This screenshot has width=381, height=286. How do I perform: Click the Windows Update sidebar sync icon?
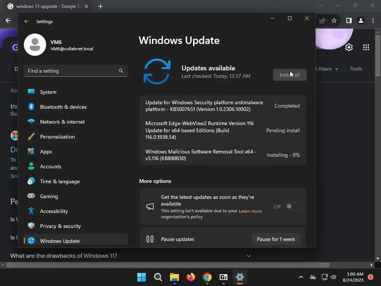click(x=31, y=241)
